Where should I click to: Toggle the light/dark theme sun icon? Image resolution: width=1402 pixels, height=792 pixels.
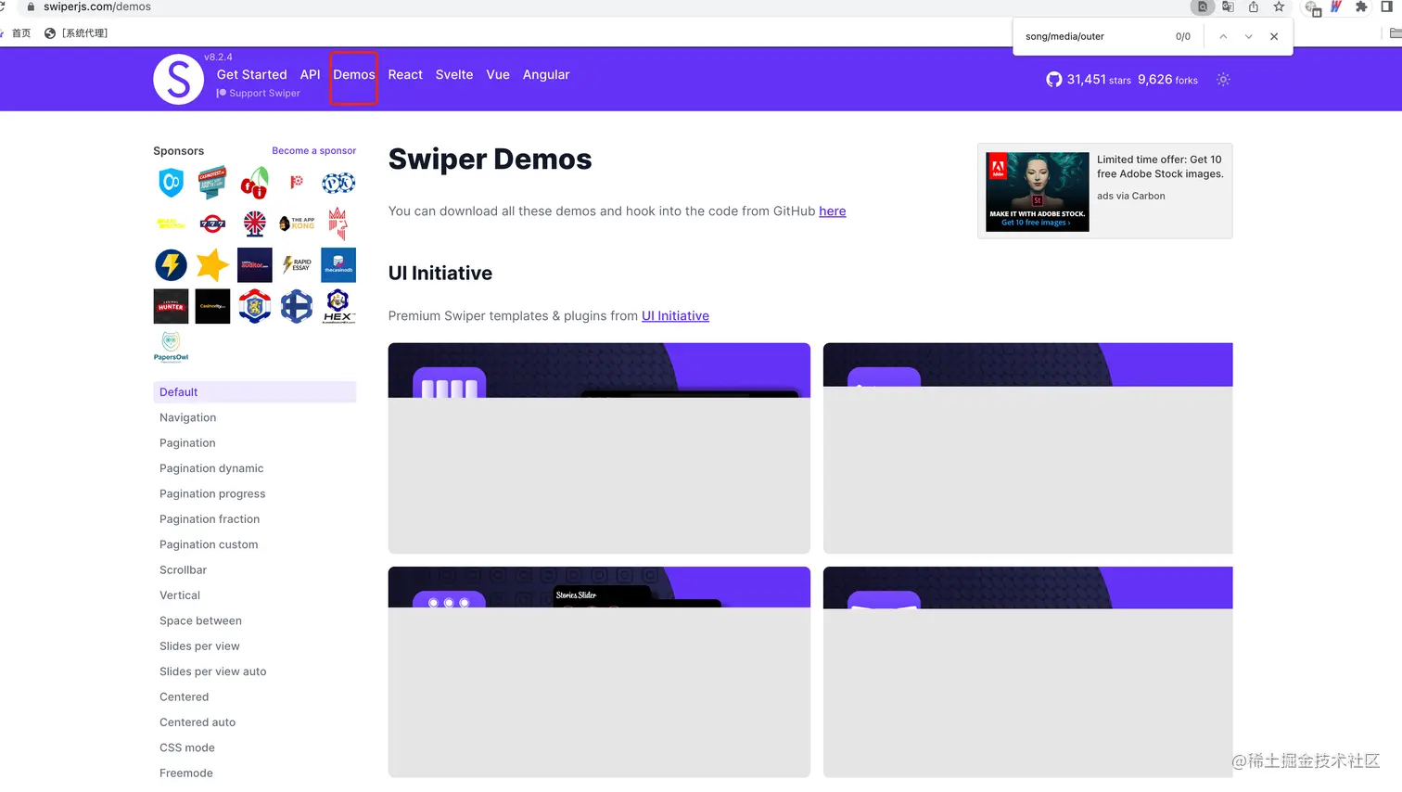[x=1223, y=80]
